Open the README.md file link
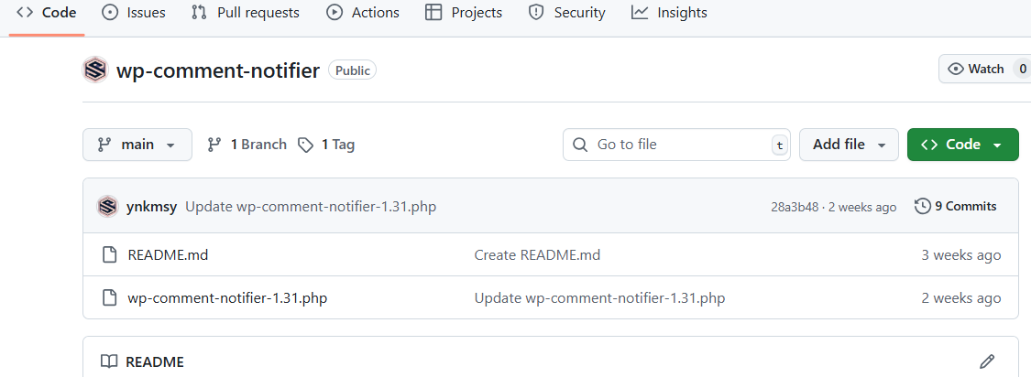The image size is (1031, 377). tap(168, 254)
